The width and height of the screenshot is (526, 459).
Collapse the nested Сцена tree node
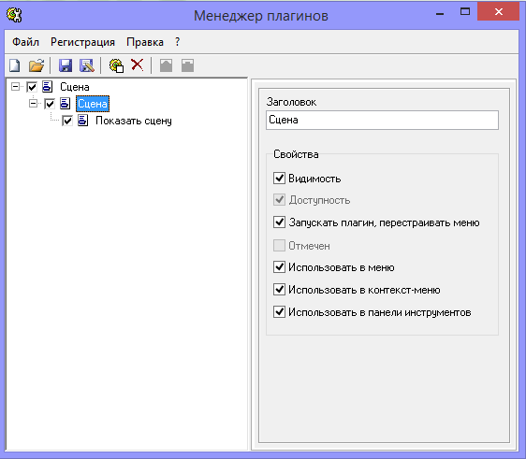[x=33, y=104]
